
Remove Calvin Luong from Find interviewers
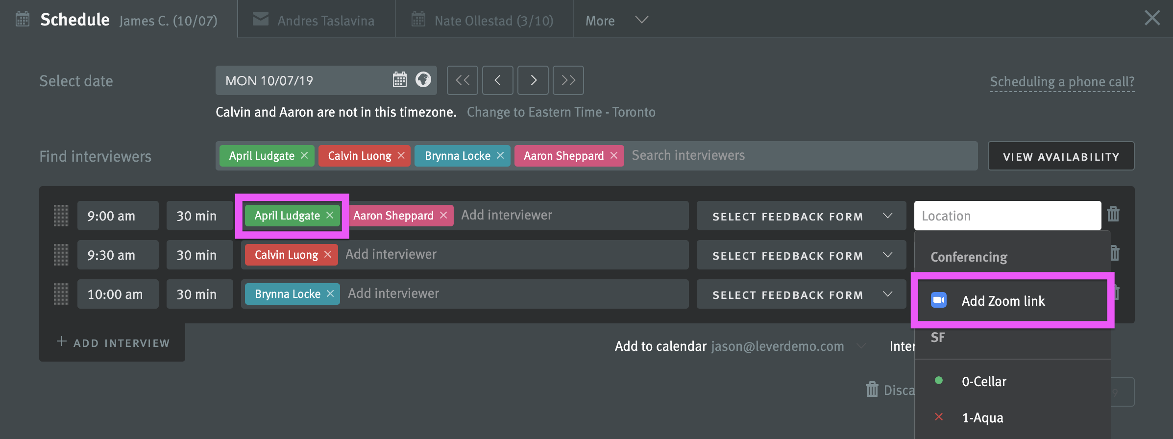click(x=401, y=156)
